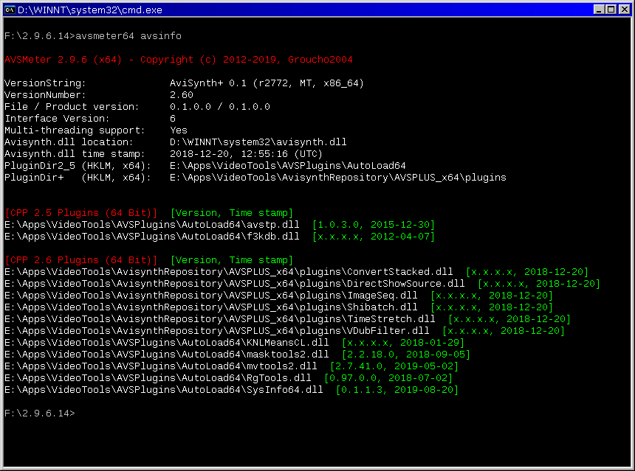Click the SysInfo64.dll plugin path
Image resolution: width=635 pixels, height=471 pixels.
coord(163,390)
